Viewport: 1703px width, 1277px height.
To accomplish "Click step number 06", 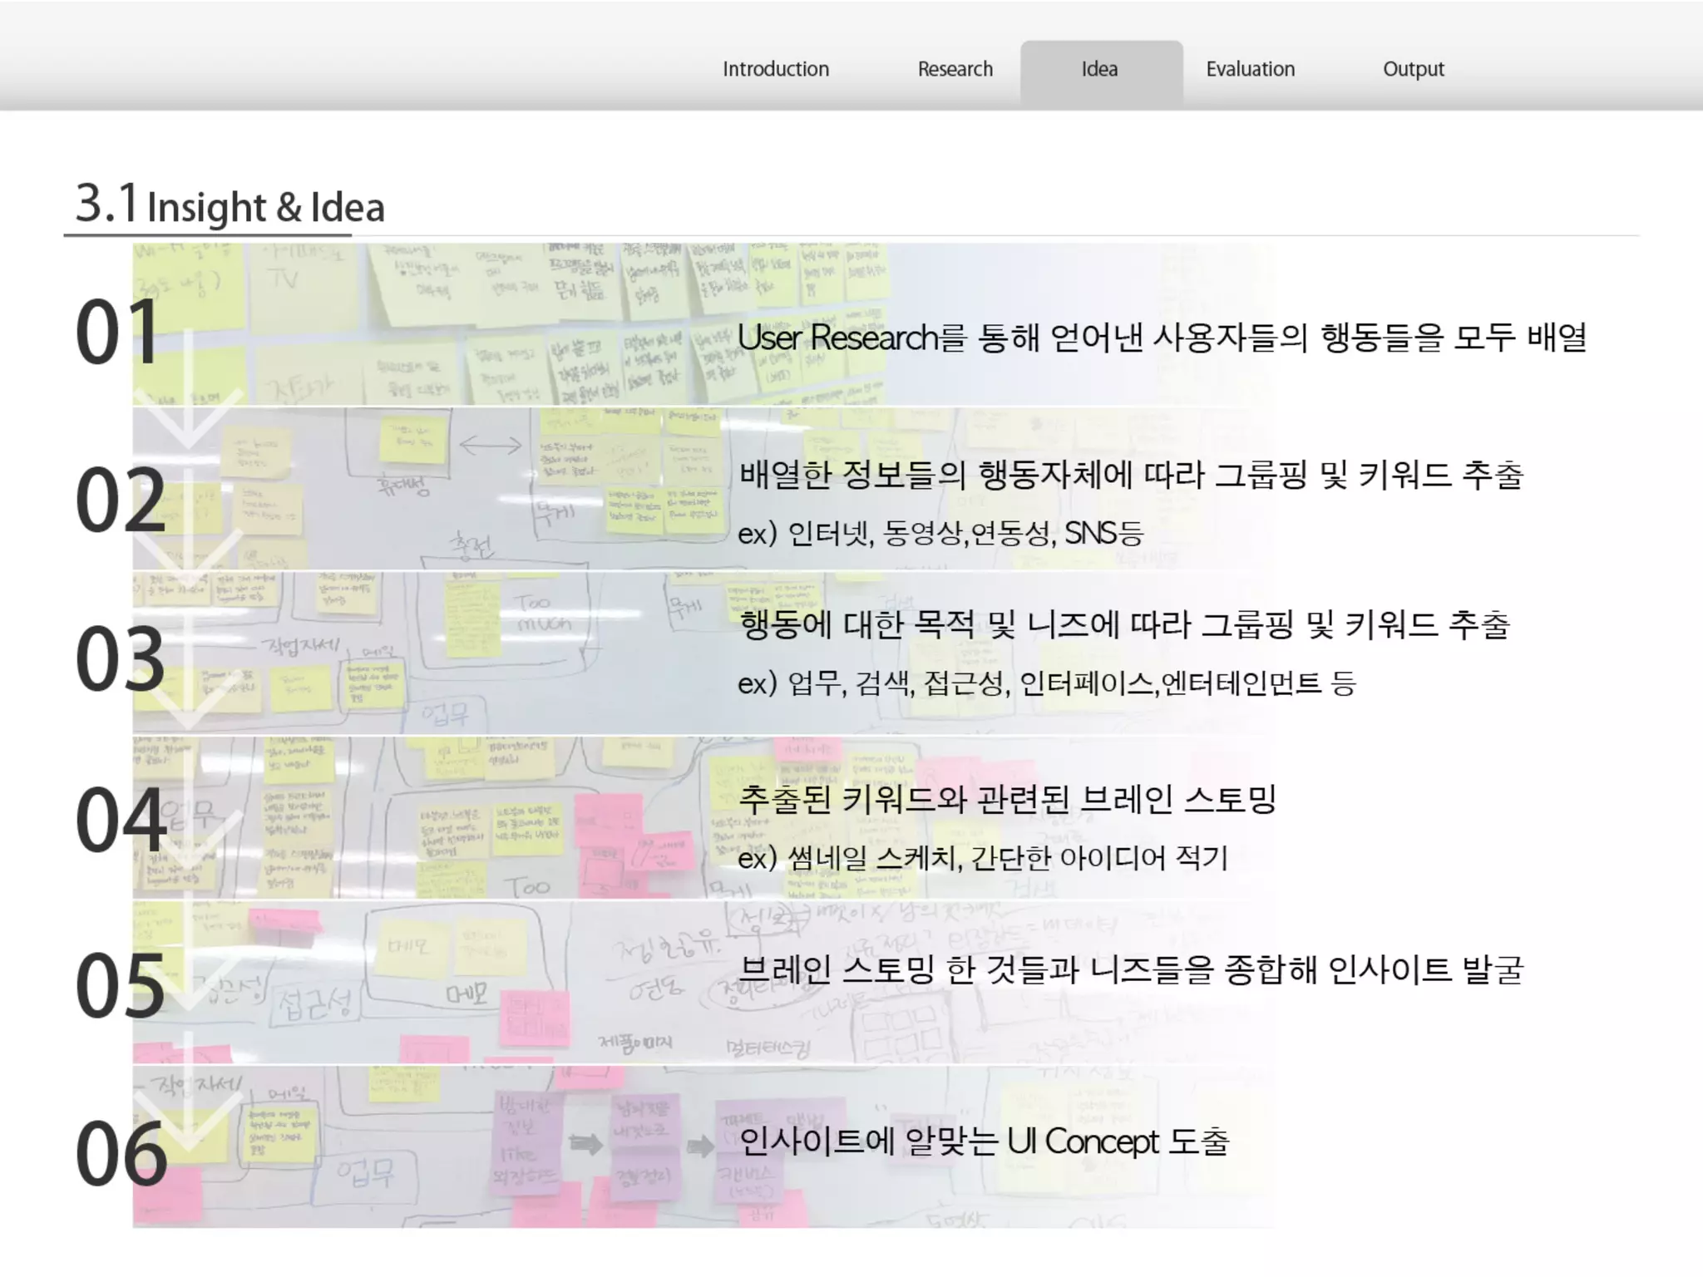I will coord(121,1154).
